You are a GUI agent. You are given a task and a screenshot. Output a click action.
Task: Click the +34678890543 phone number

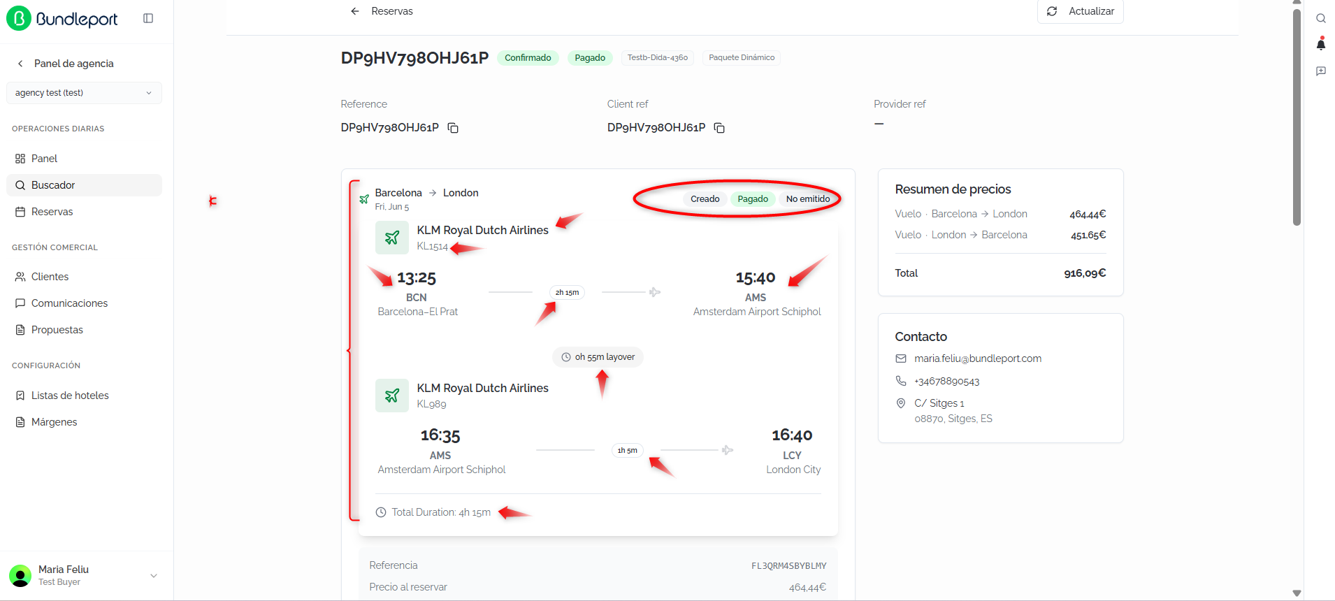[947, 382]
